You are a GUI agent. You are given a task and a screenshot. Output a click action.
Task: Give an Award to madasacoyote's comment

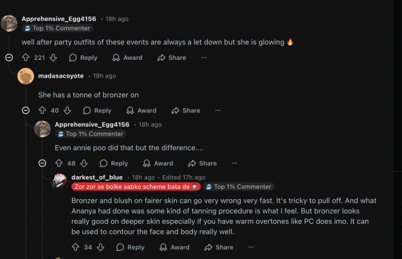pos(141,111)
